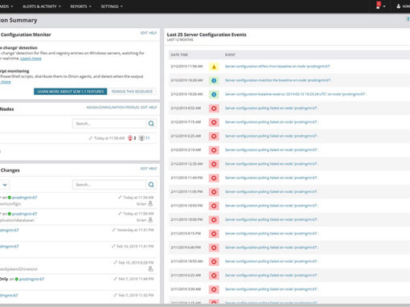Open the prodmgmt-67 link on the Feb 7 11:48 PM change

[31, 279]
